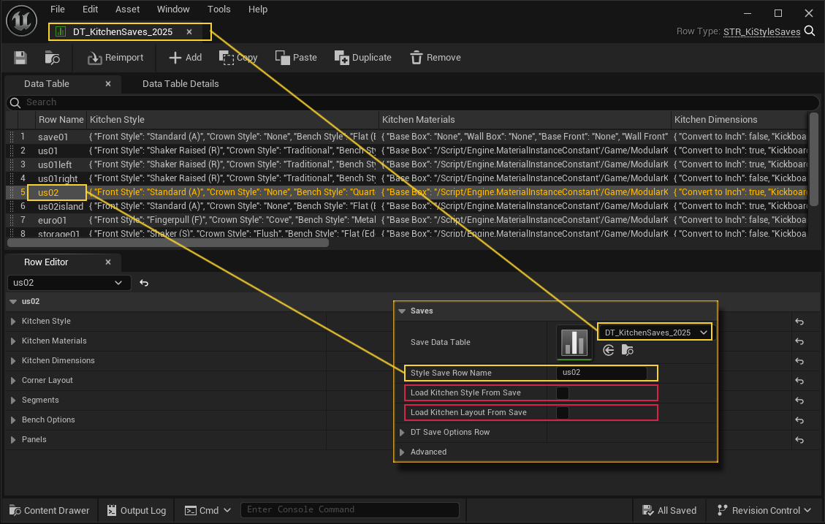Remove the selected row
The width and height of the screenshot is (825, 524).
(x=436, y=58)
